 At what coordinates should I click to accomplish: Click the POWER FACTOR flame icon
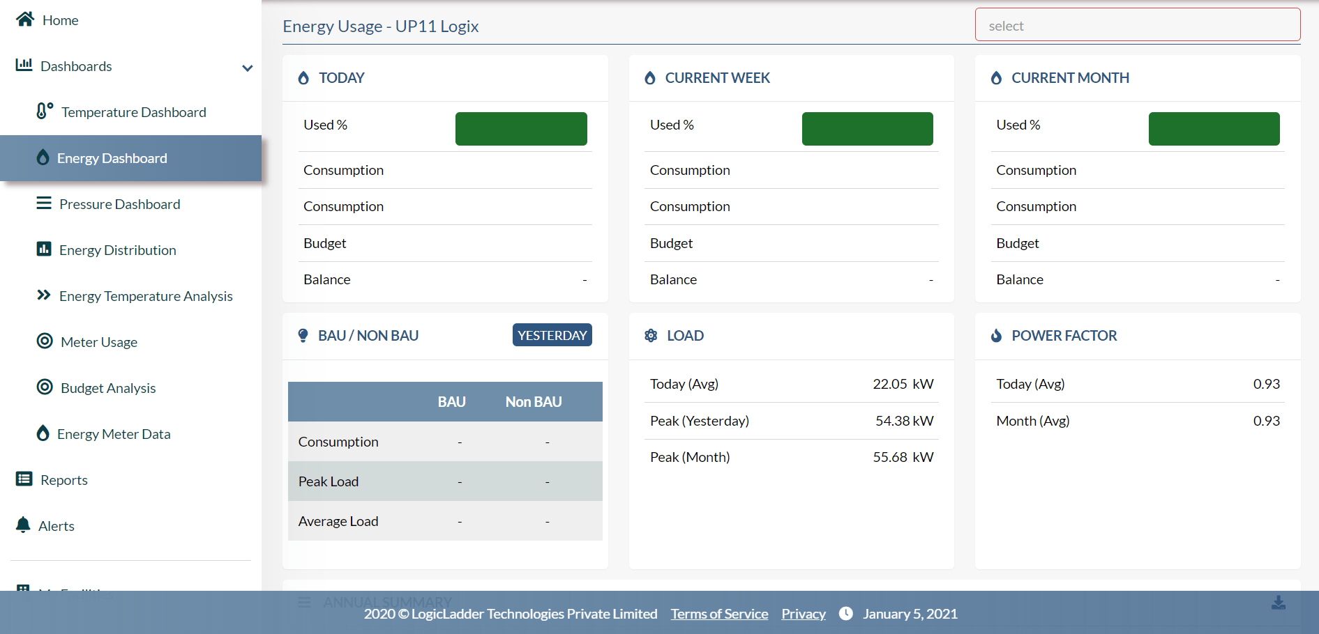tap(997, 335)
